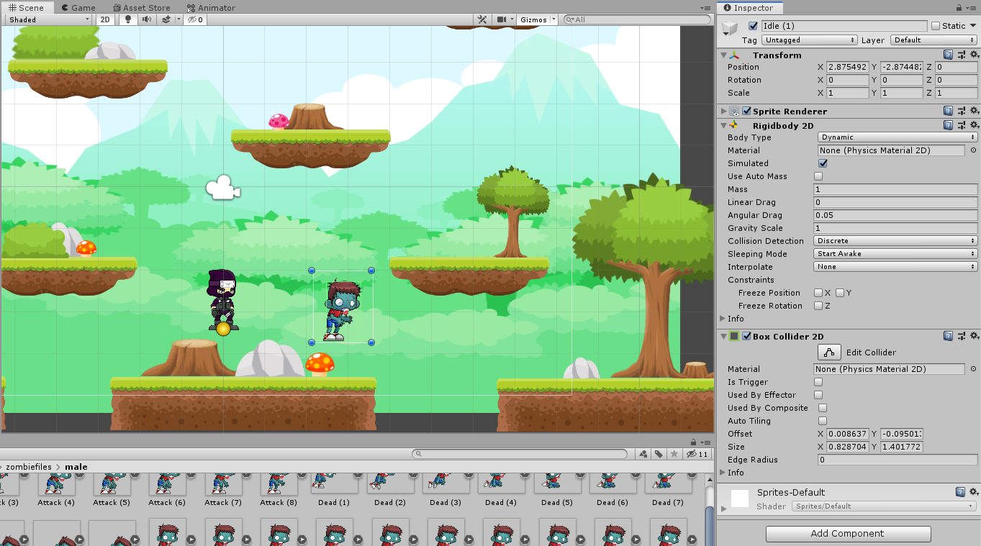Check Freeze Position X
This screenshot has width=981, height=546.
pos(818,293)
